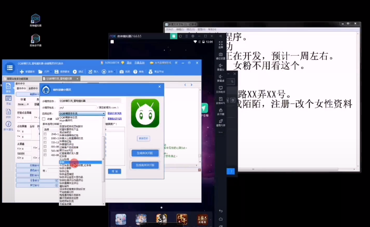370x227 pixels.
Task: Check the 2048 resolution row checkbox
Action: point(45,134)
